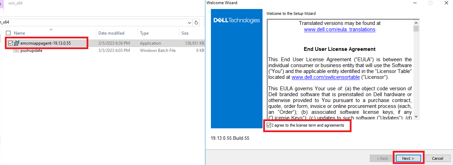This screenshot has width=453, height=165.
Task: Open the www.dell.com/swlicensortable link
Action: pos(326,77)
